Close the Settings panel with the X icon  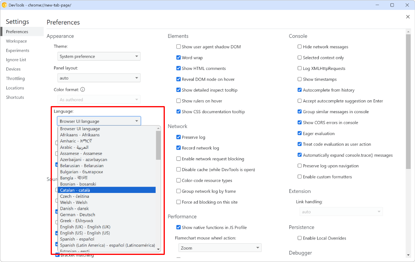click(408, 17)
